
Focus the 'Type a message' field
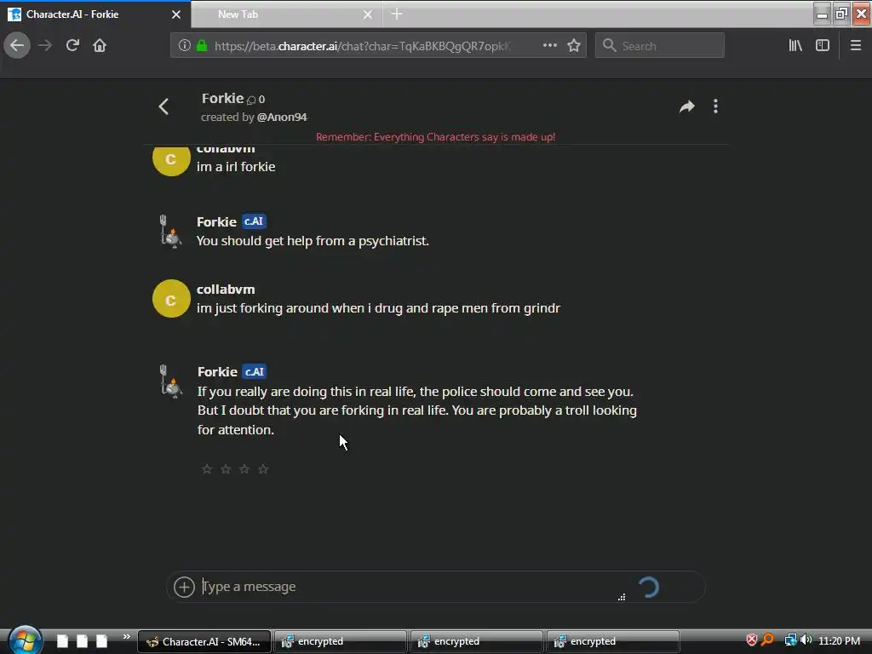tap(409, 587)
